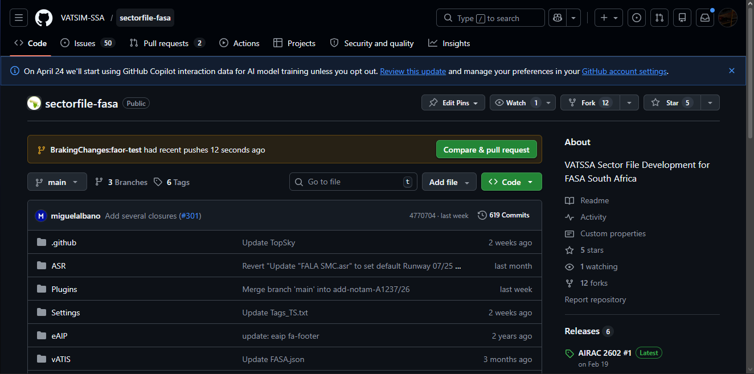Expand the main branch dropdown
This screenshot has width=754, height=374.
tap(57, 182)
